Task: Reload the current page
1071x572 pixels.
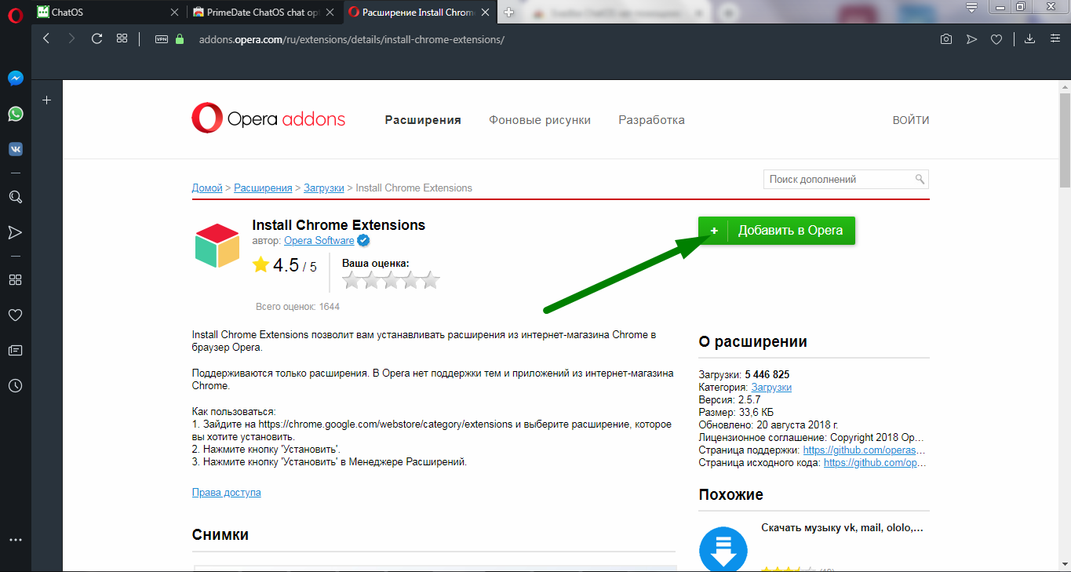Action: pos(97,38)
